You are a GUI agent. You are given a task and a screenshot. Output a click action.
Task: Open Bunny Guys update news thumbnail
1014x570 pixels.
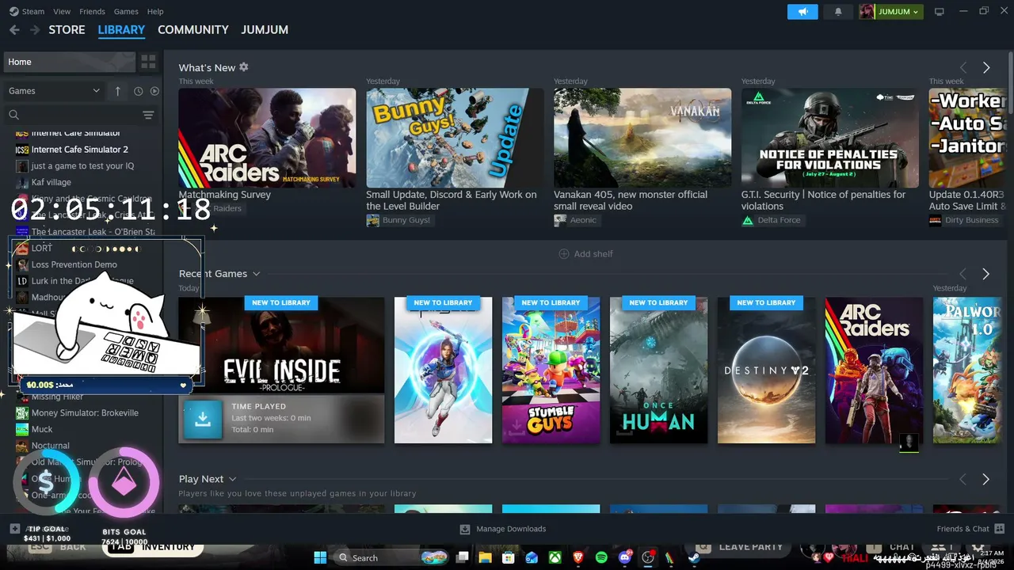(x=455, y=138)
